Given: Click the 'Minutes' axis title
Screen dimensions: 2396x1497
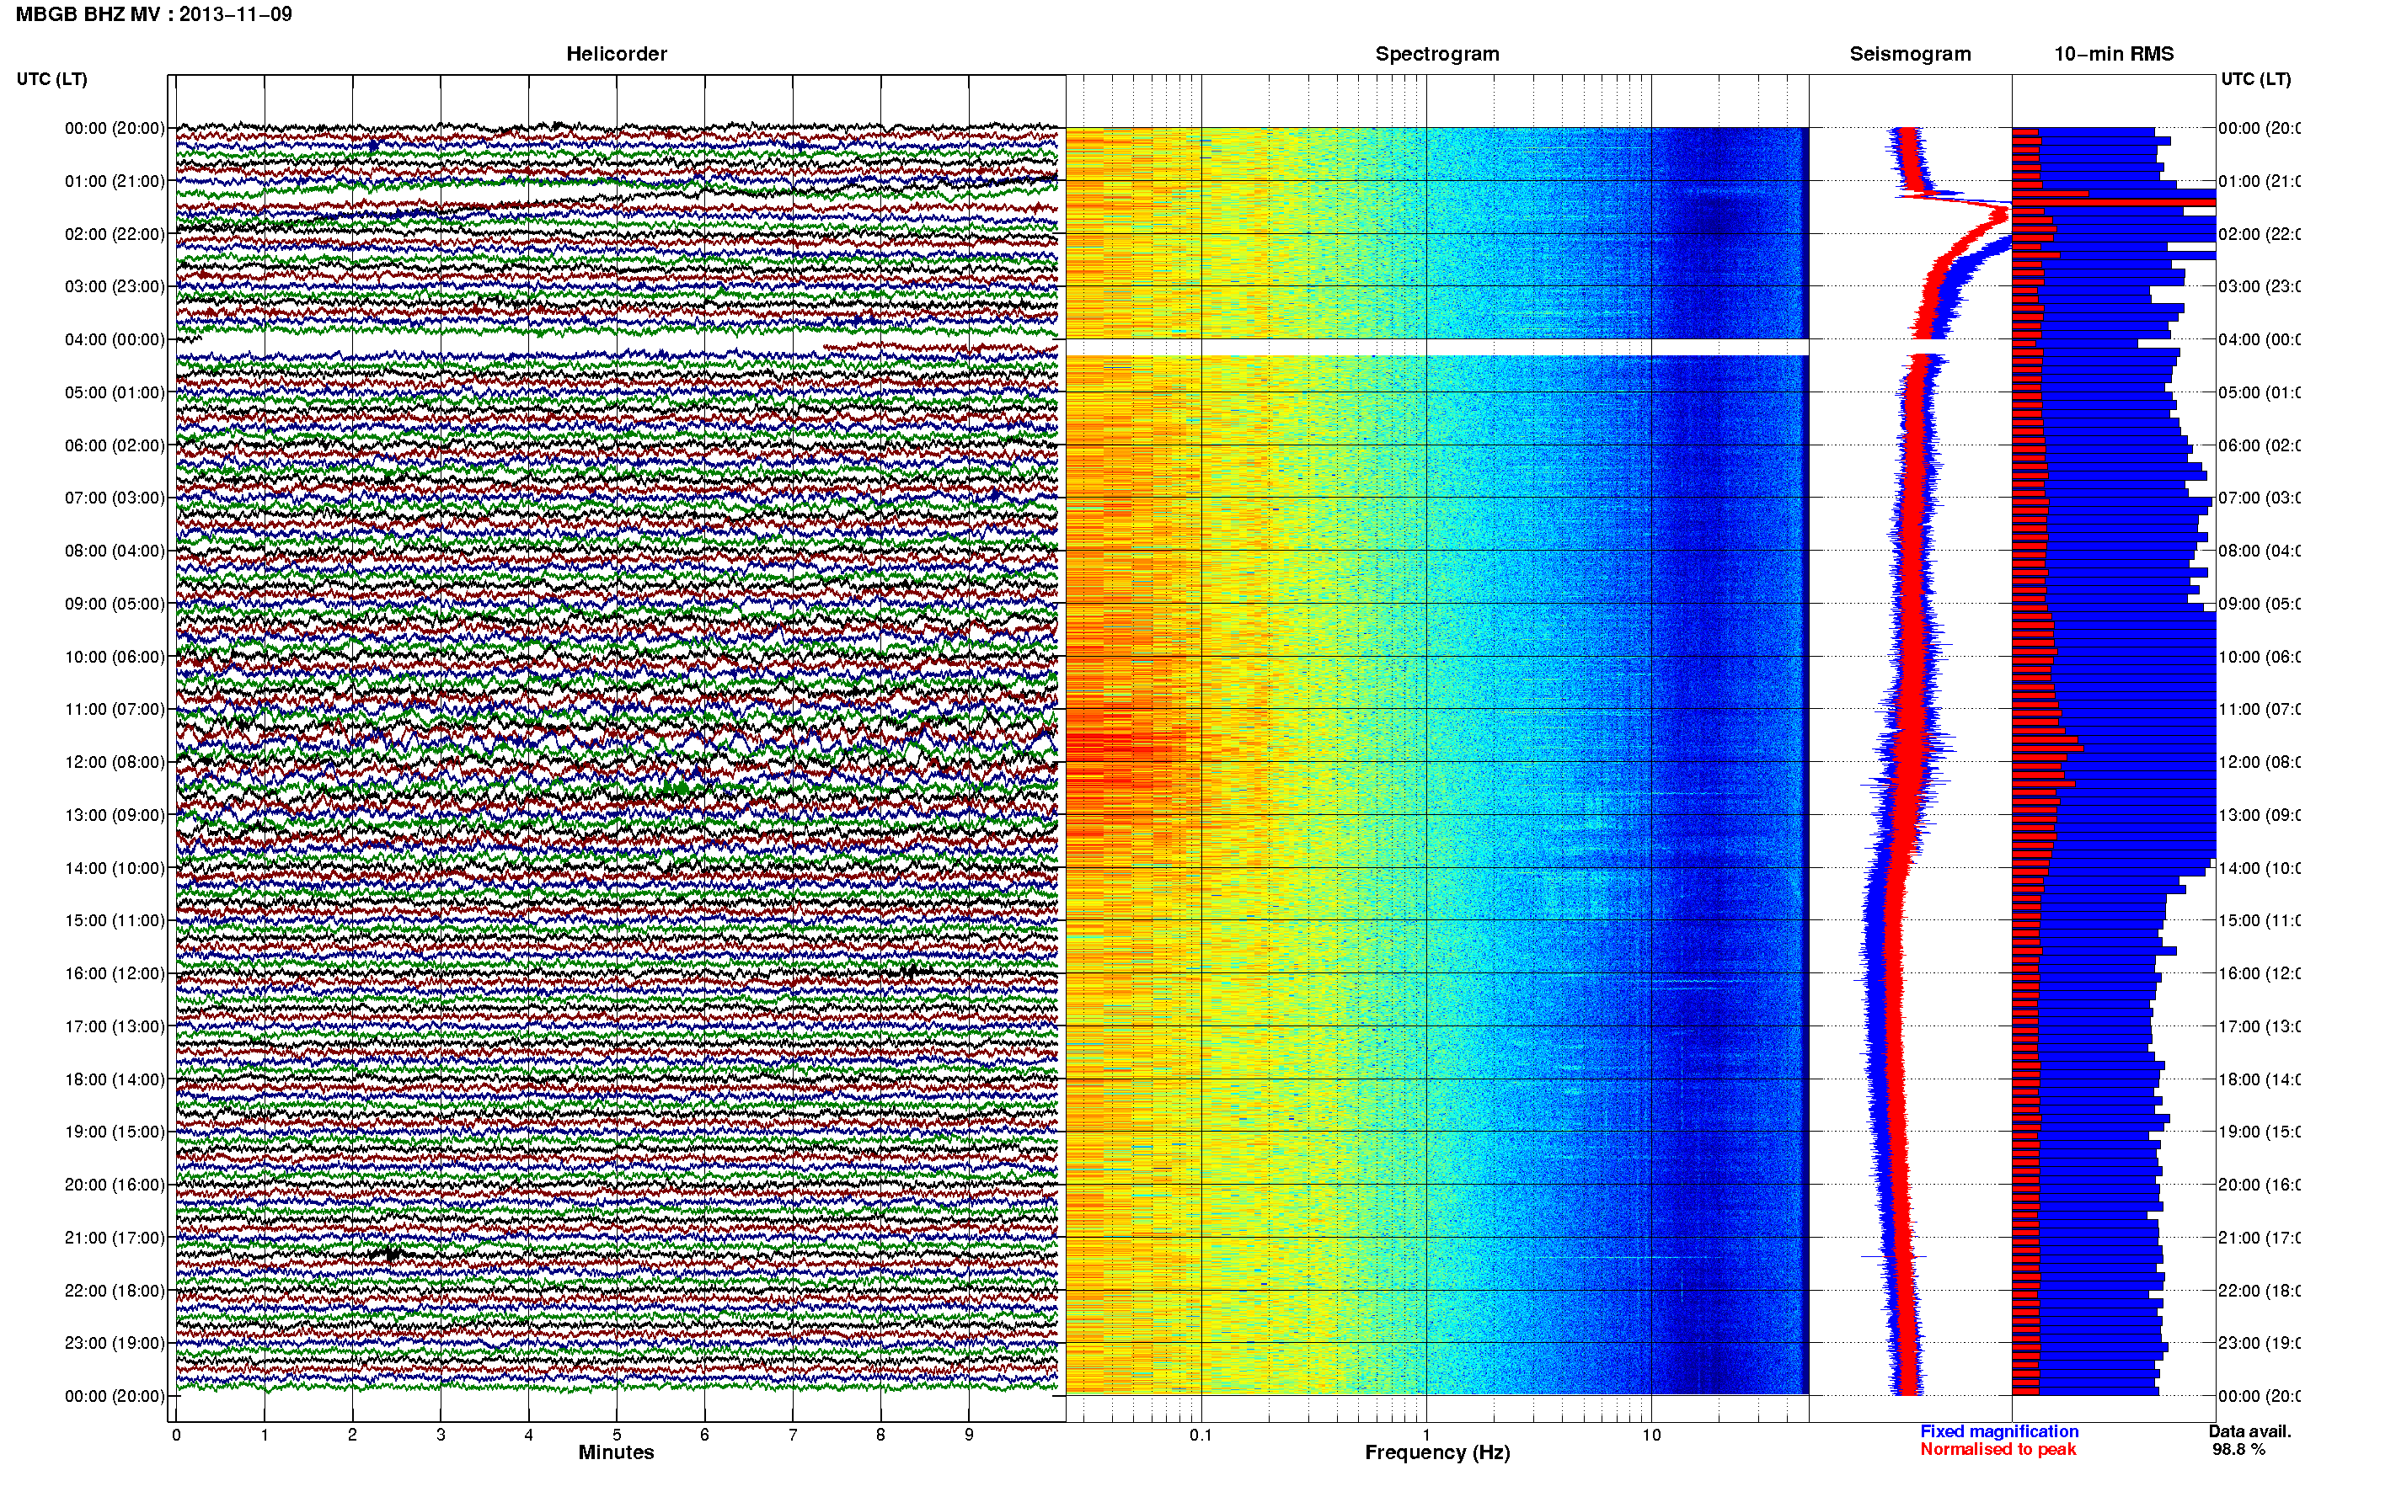Looking at the screenshot, I should coord(616,1452).
